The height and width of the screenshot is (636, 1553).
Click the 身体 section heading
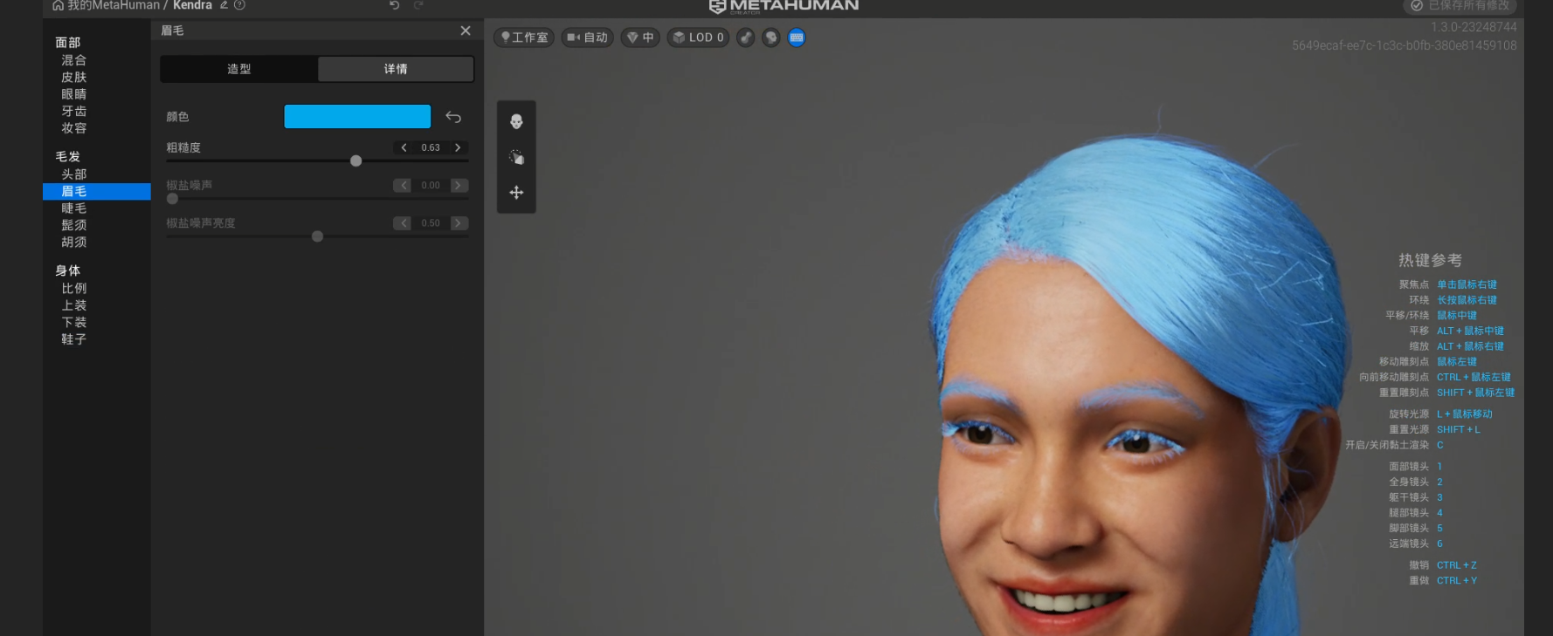(x=67, y=271)
